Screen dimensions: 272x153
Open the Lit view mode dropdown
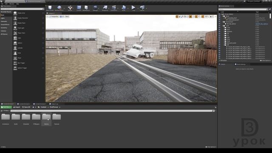[62, 17]
